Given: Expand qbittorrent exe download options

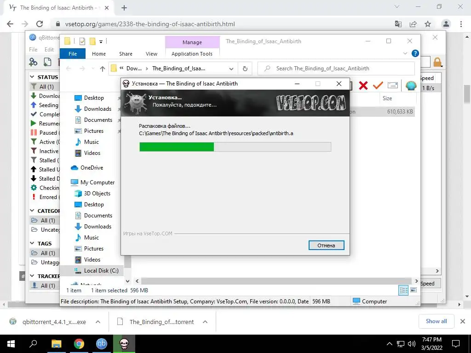Looking at the screenshot, I should 98,322.
